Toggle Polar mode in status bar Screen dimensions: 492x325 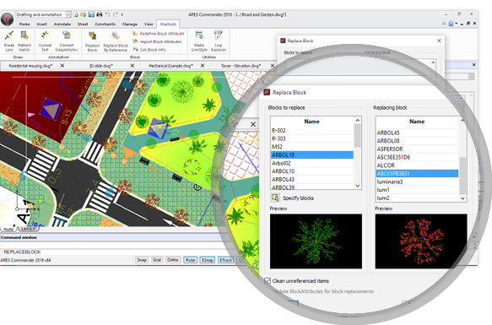[x=190, y=260]
